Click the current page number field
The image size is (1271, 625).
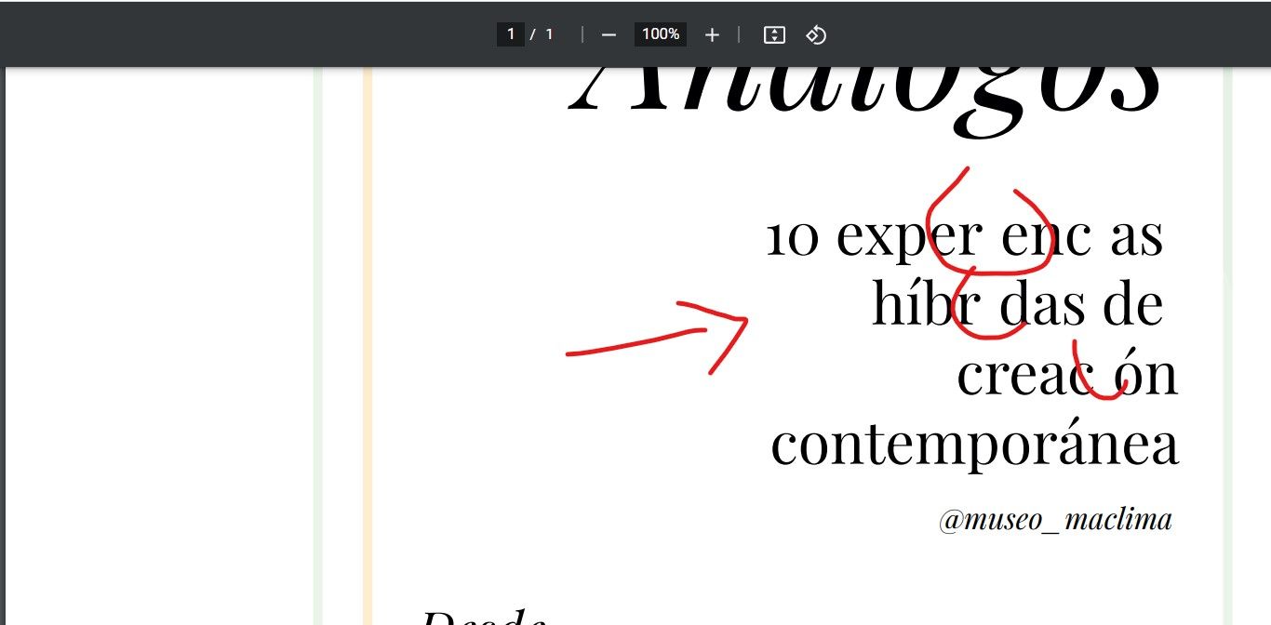(510, 34)
